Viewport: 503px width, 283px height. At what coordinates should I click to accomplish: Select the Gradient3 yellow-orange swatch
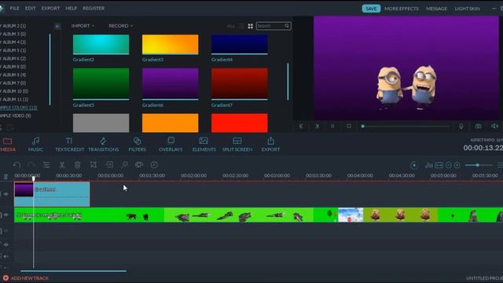coord(170,44)
